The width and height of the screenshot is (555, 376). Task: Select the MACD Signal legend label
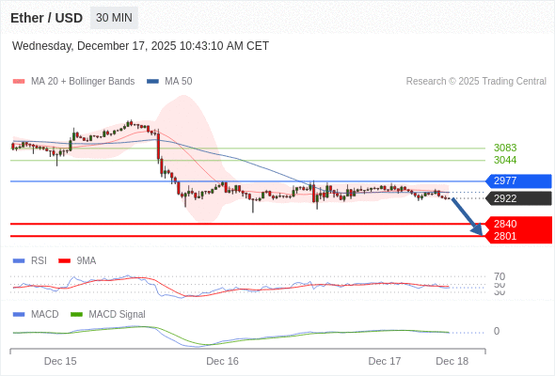[x=117, y=315]
